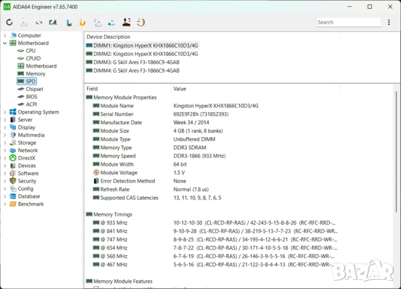
Task: Open the Report toolbar icon
Action: coord(23,23)
